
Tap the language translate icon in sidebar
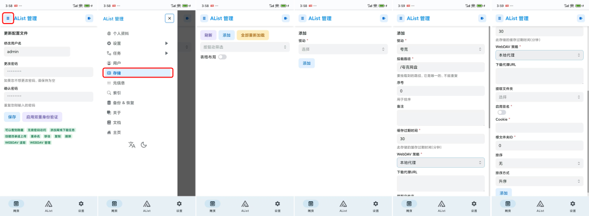point(132,145)
